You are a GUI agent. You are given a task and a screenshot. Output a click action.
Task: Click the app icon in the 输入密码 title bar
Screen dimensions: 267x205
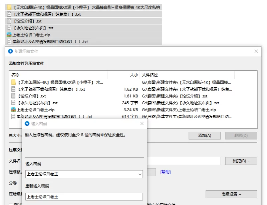pos(27,124)
